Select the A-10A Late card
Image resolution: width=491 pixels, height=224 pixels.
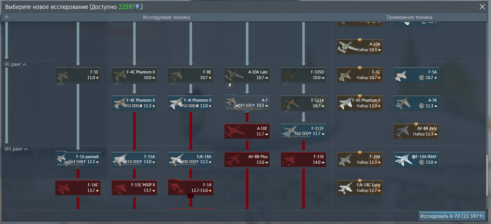[247, 75]
